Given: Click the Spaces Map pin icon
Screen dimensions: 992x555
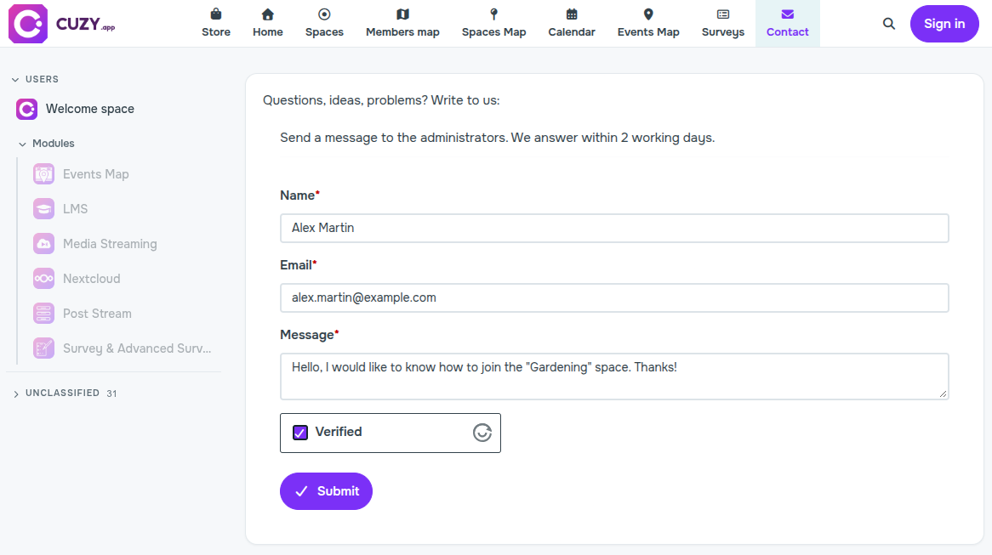Looking at the screenshot, I should [x=493, y=14].
